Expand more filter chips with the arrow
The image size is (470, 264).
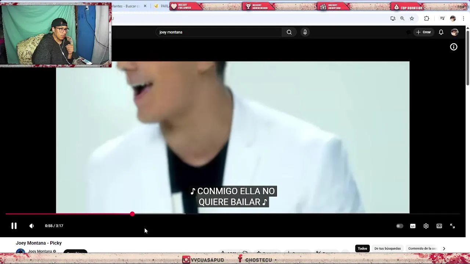pos(444,249)
